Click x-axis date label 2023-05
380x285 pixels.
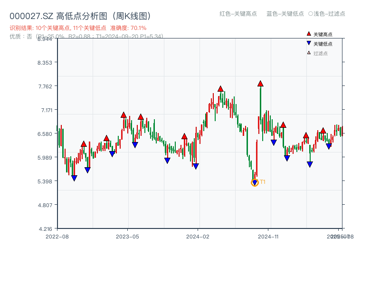(x=127, y=237)
